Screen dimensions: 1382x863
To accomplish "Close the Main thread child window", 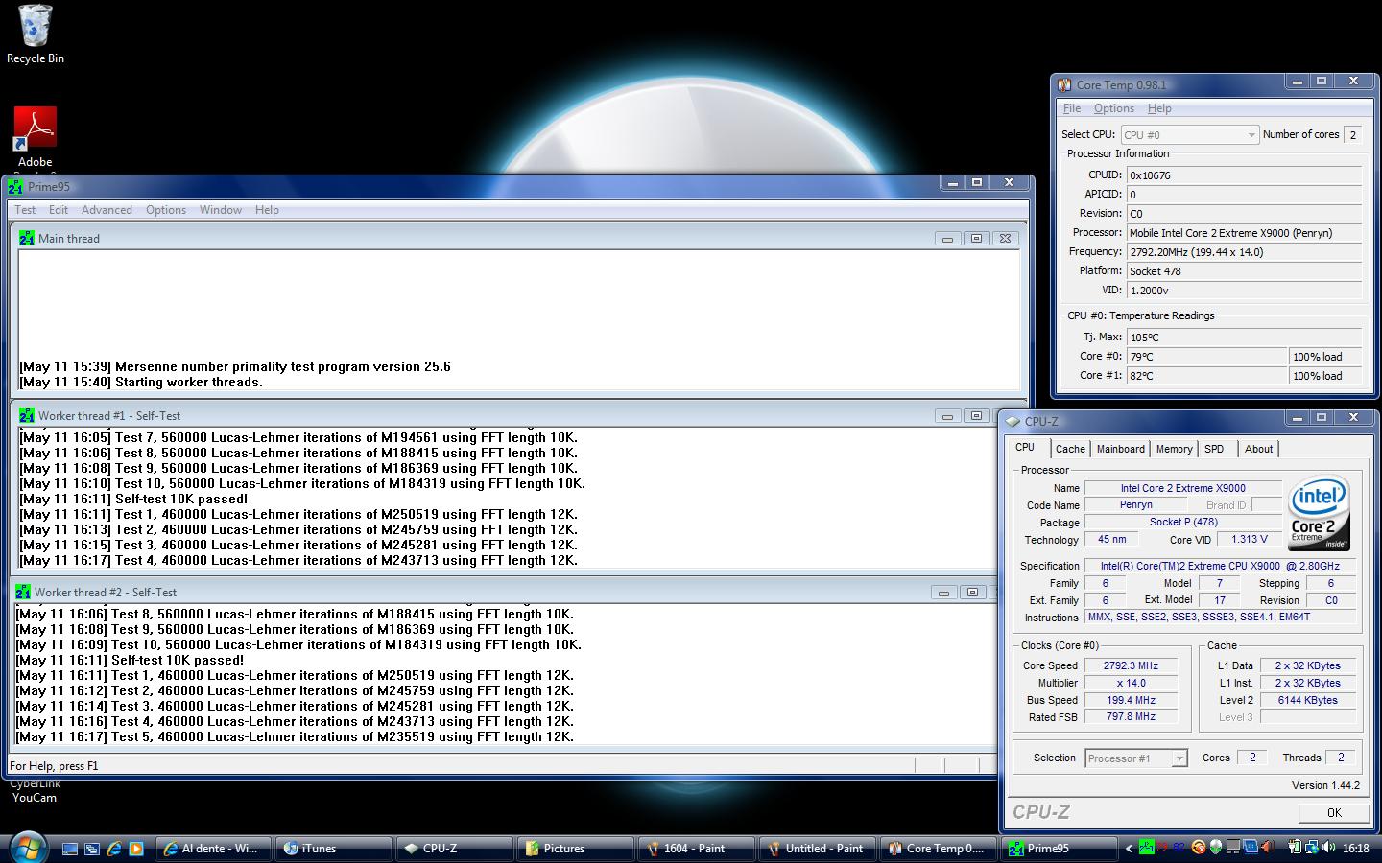I will coord(1005,239).
